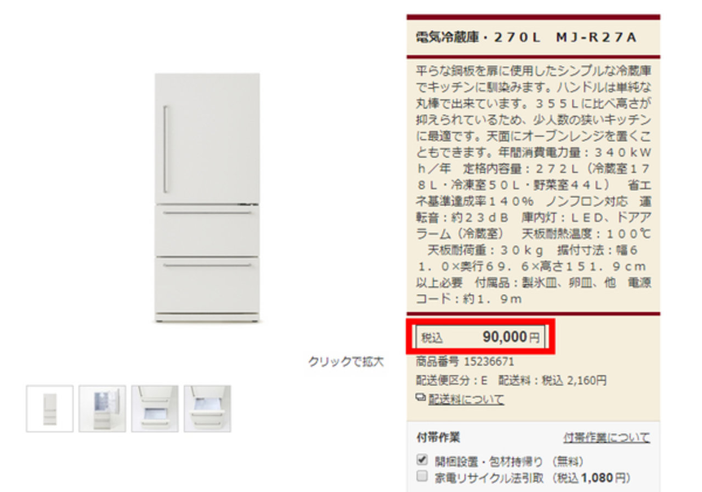Click the 開梱設置・包材持帰り(無料) label text
Viewport: 702px width, 492px height.
[509, 461]
